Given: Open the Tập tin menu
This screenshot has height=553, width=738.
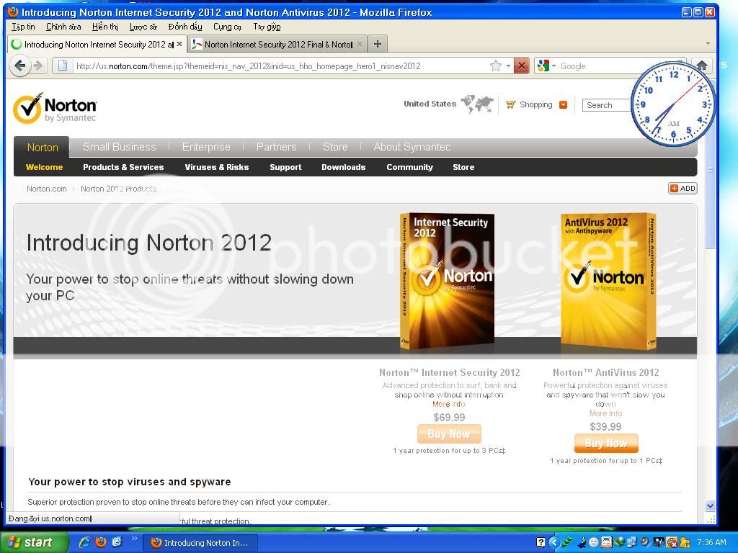Looking at the screenshot, I should pos(24,27).
